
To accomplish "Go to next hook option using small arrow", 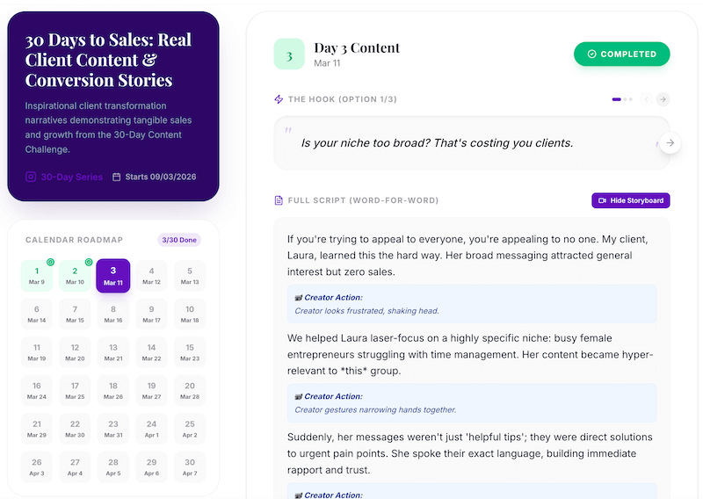I will pyautogui.click(x=663, y=99).
